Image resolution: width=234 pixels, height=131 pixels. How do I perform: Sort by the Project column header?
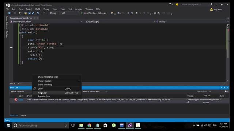[x=190, y=96]
